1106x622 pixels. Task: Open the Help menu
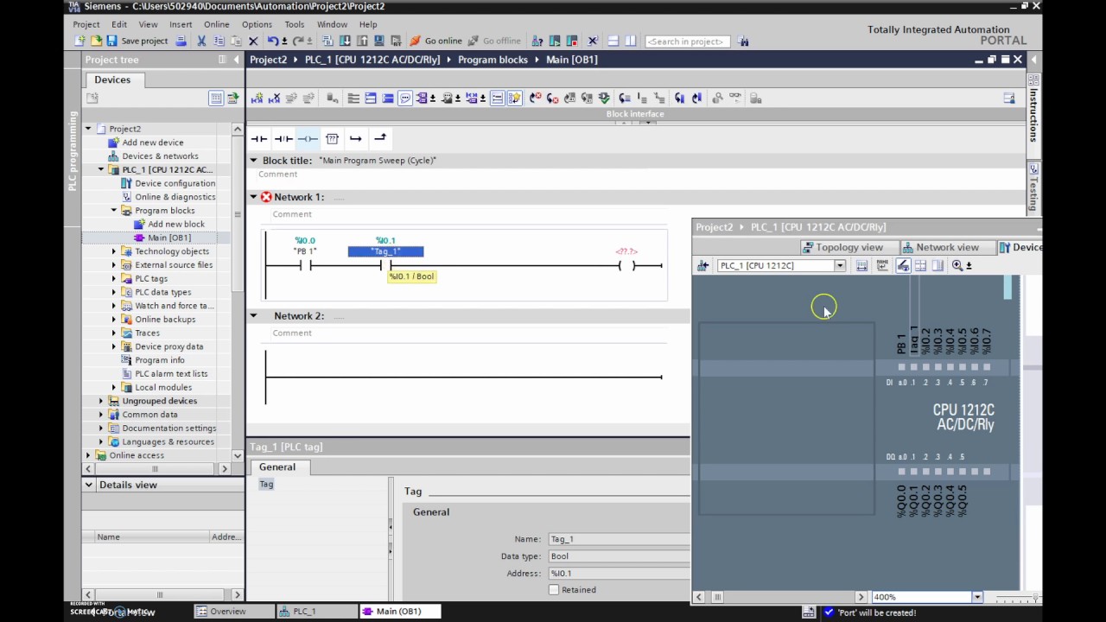pos(368,24)
